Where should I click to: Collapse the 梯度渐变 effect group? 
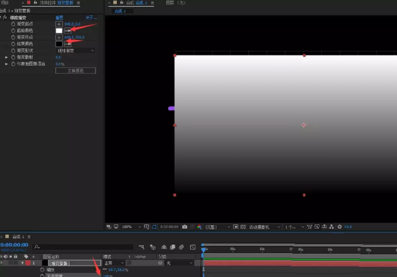[1, 17]
